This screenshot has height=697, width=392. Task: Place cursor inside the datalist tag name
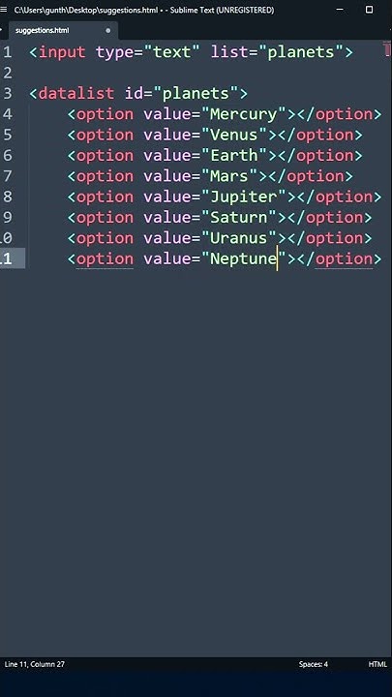click(x=76, y=94)
